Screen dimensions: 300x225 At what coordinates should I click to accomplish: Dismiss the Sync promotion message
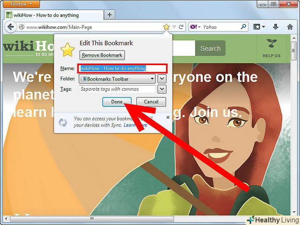coord(168,117)
